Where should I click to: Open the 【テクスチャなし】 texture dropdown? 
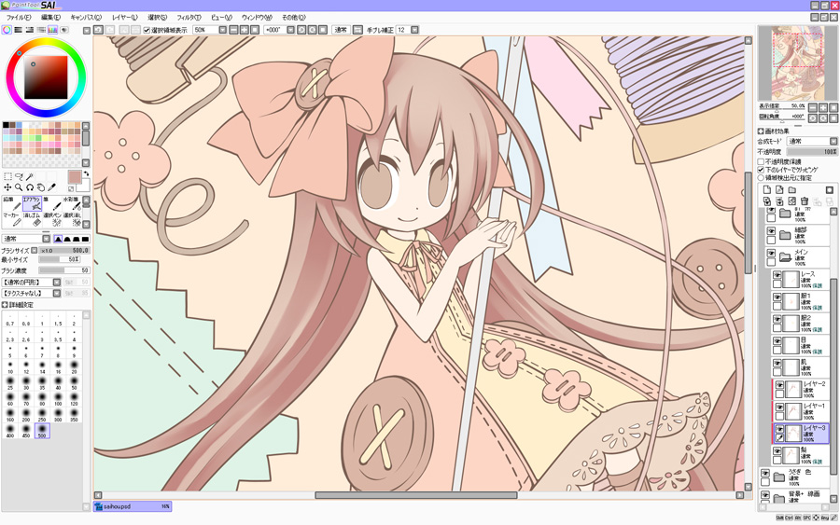pyautogui.click(x=31, y=293)
